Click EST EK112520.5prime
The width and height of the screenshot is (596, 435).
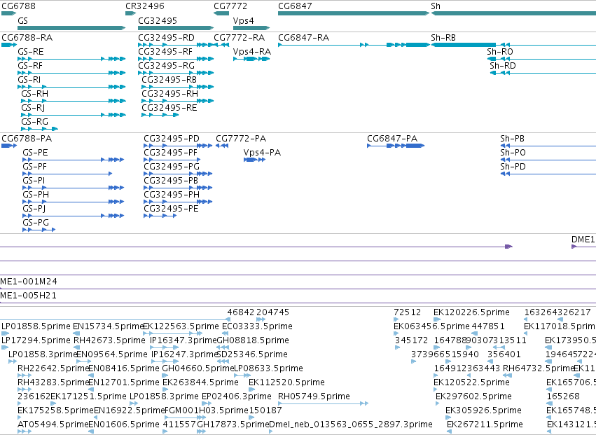tap(286, 382)
